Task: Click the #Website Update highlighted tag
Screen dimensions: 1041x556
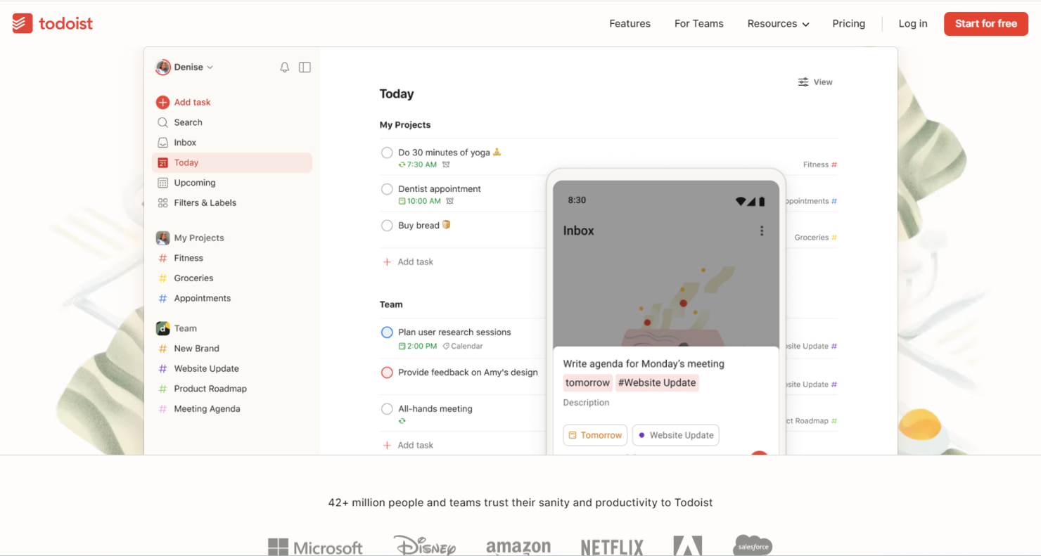Action: [657, 383]
